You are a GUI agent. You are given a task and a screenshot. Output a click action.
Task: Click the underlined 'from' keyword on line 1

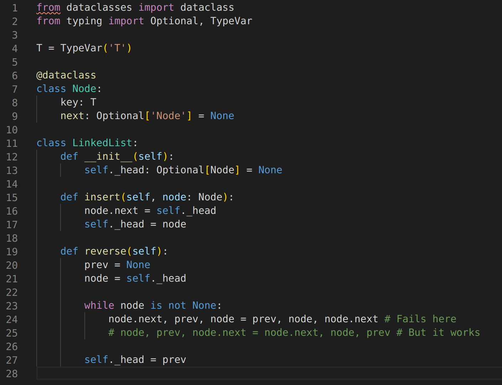[48, 7]
